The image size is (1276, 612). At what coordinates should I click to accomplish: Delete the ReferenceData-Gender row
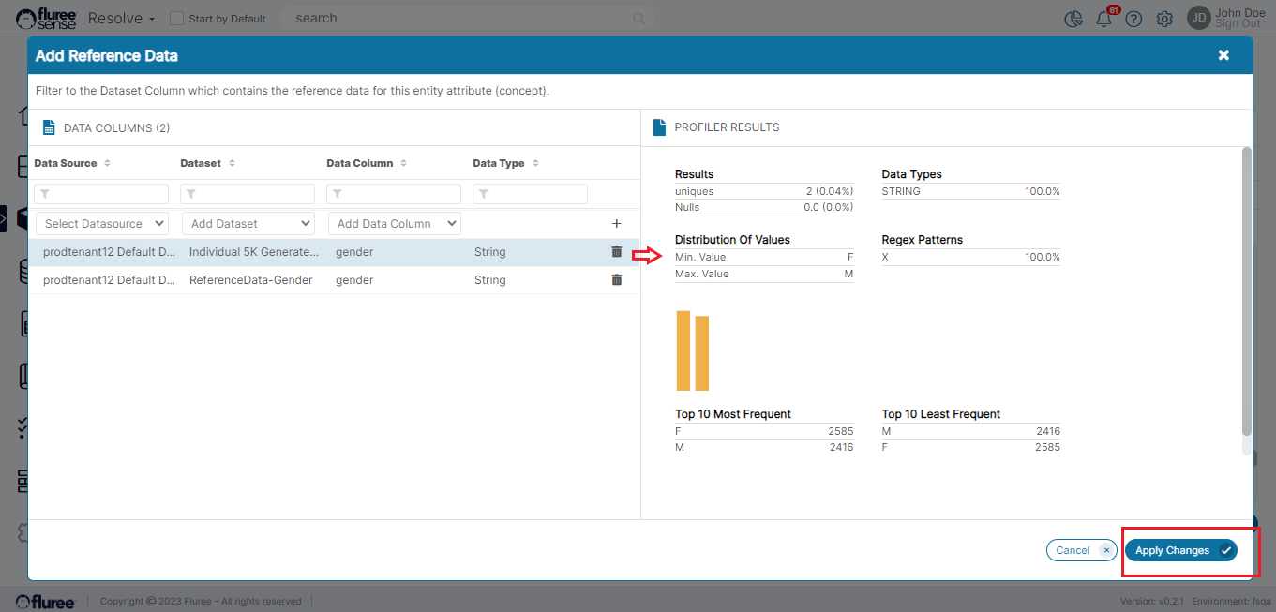pyautogui.click(x=616, y=280)
